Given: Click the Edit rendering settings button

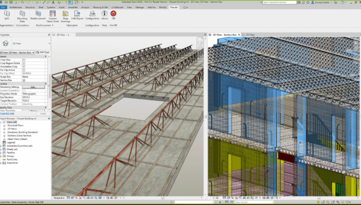Looking at the screenshot, I should pyautogui.click(x=34, y=87).
